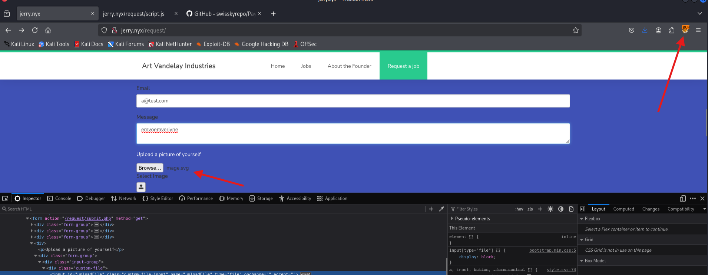Open the Downloads panel icon

(x=645, y=30)
